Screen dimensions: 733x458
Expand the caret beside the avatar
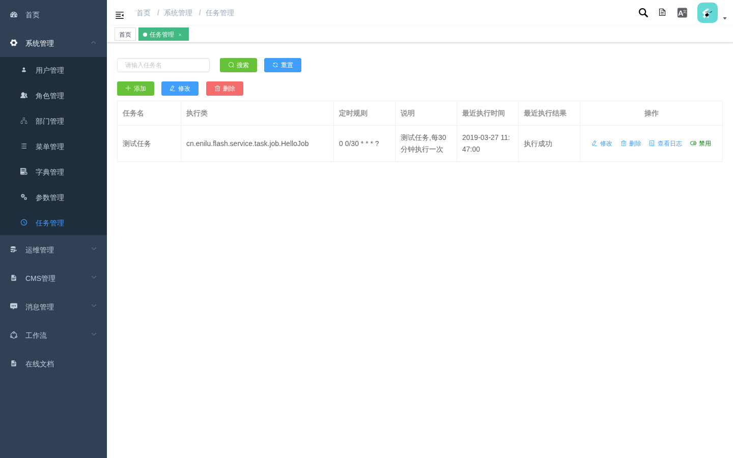725,18
